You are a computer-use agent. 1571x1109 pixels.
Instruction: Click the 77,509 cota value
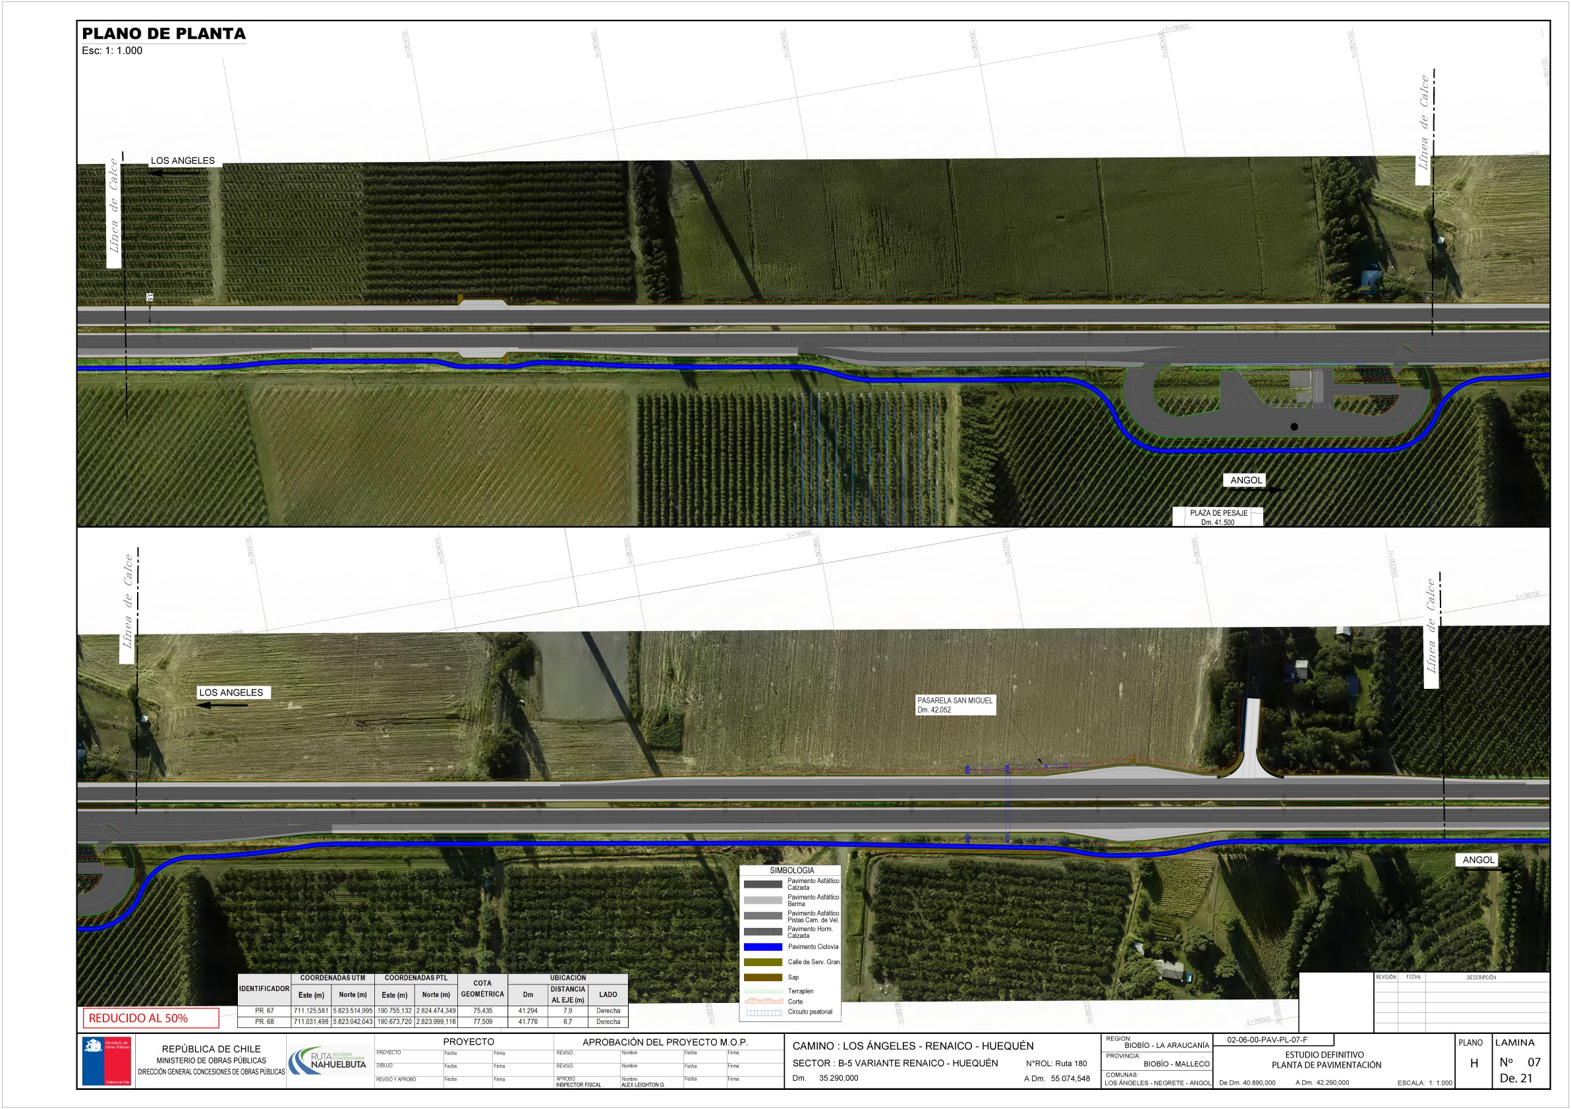pos(482,1021)
